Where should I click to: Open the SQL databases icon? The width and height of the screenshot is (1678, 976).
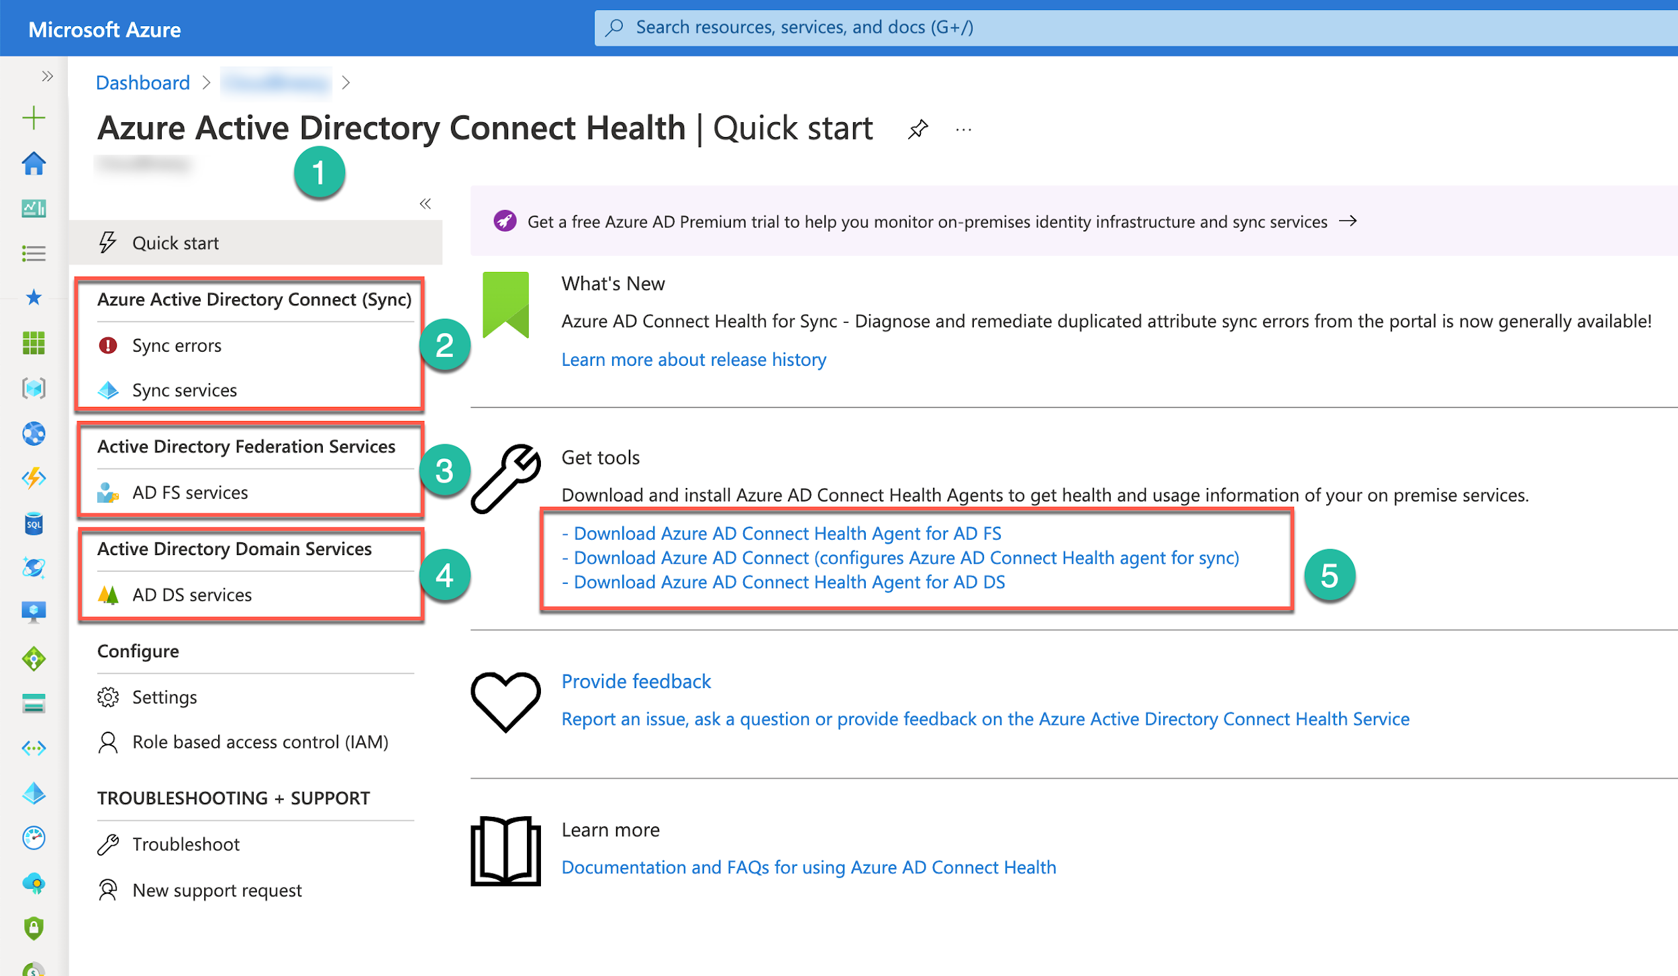click(x=34, y=524)
